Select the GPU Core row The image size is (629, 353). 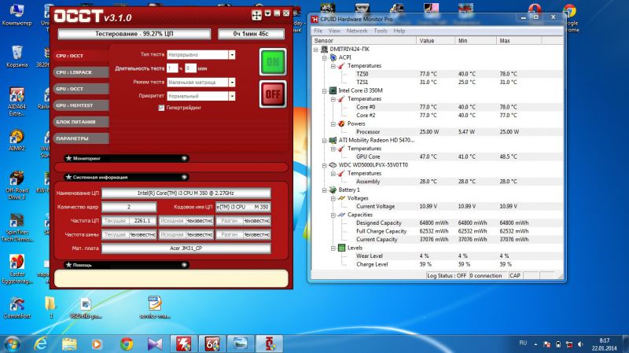(438, 156)
